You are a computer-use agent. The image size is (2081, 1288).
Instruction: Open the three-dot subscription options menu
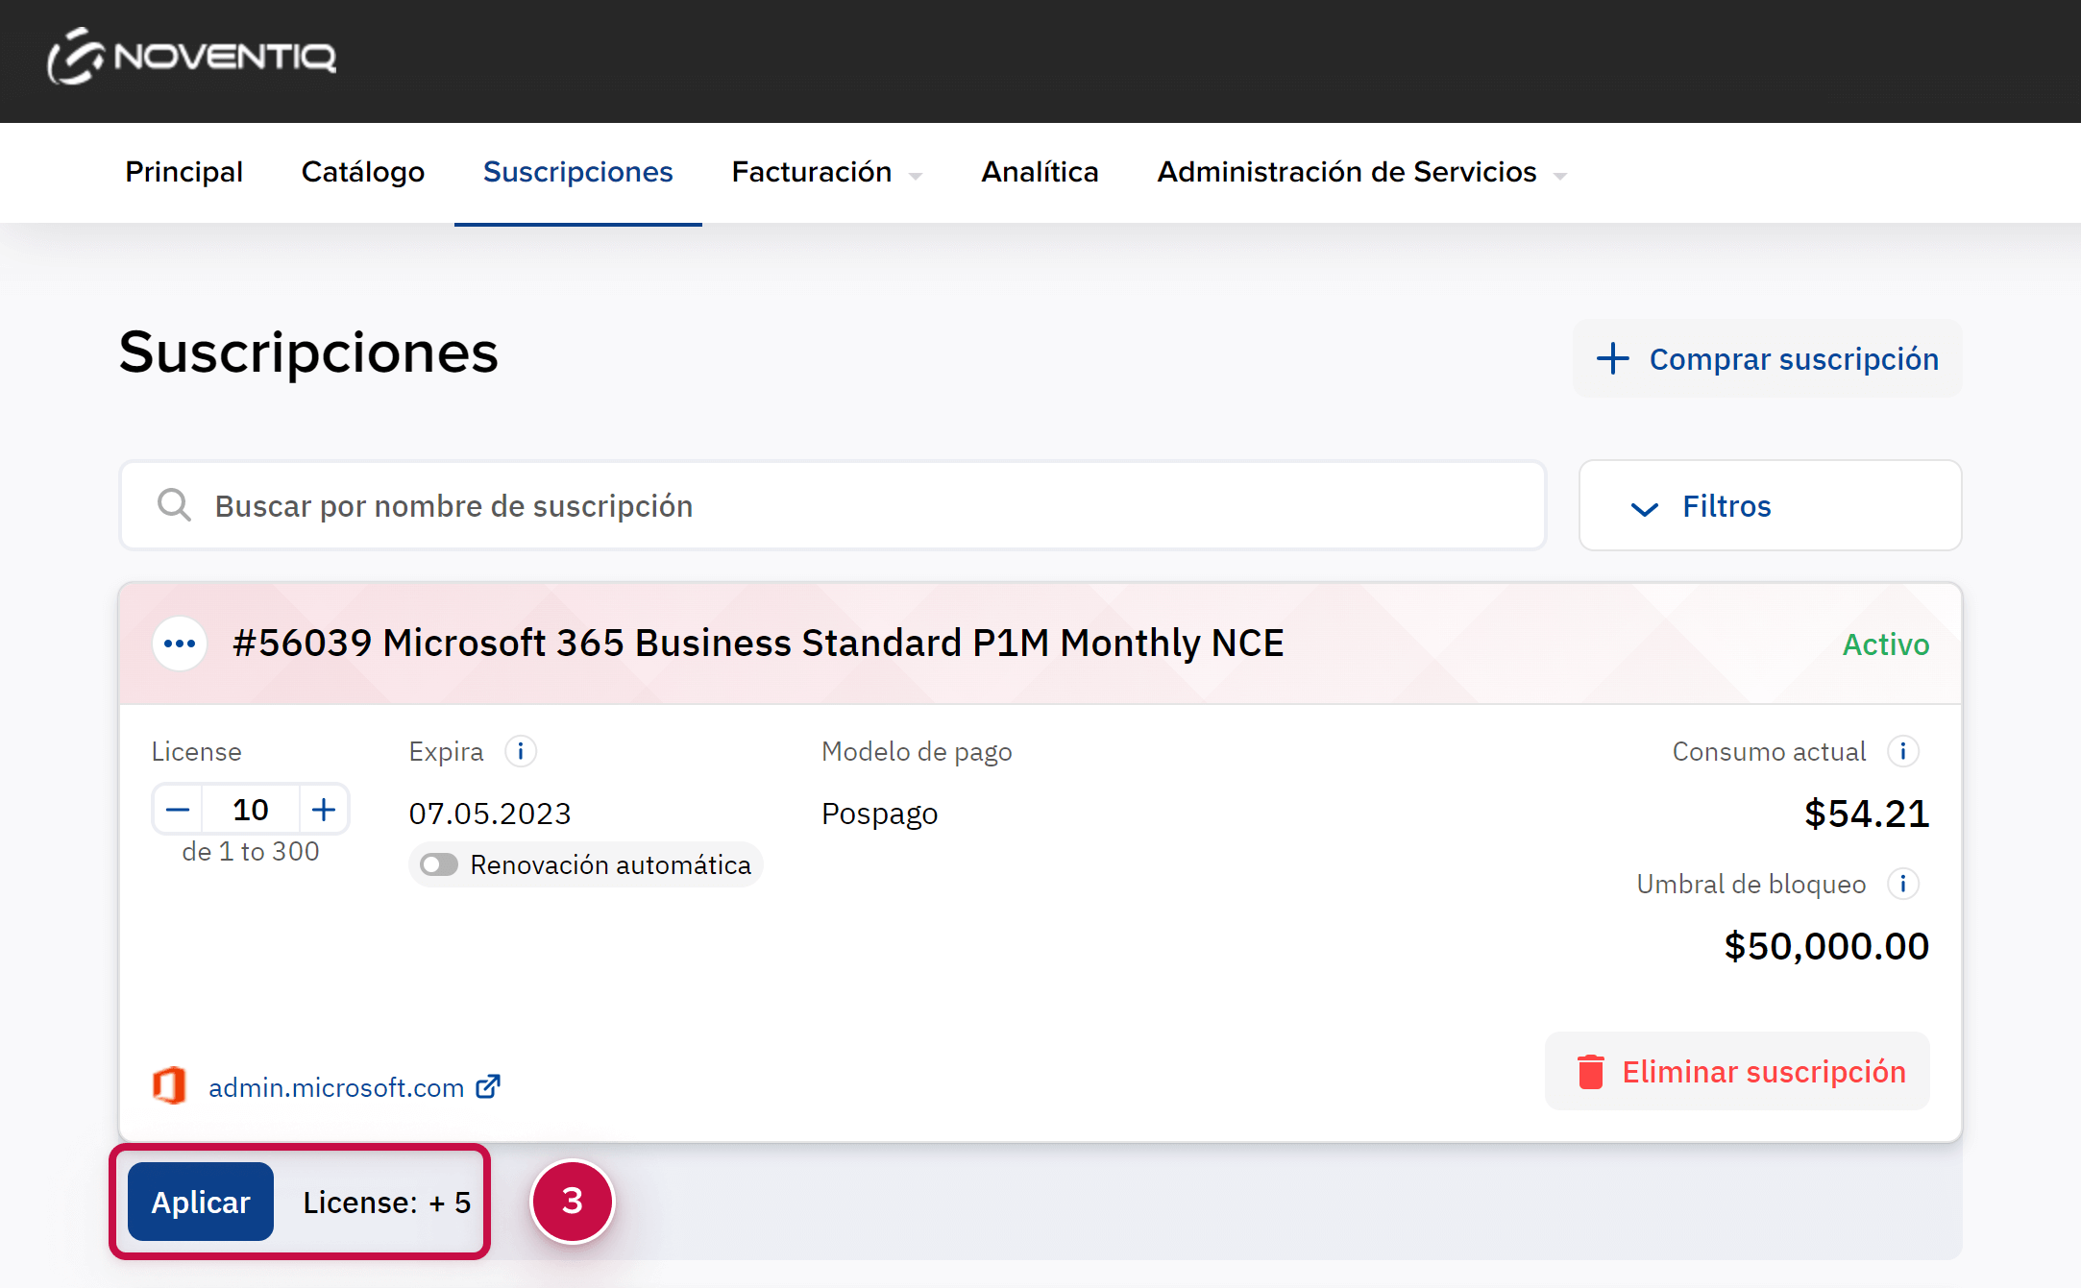coord(180,644)
